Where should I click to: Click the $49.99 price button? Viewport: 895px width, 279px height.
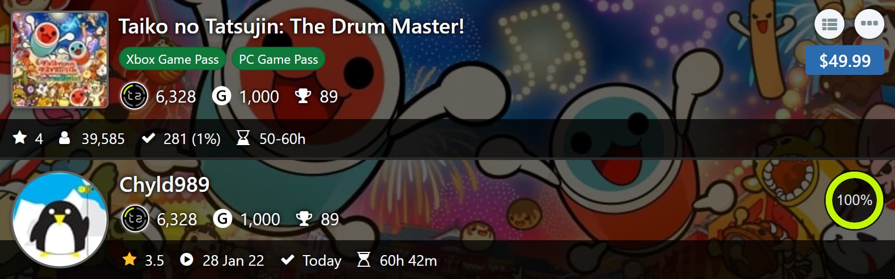[845, 61]
